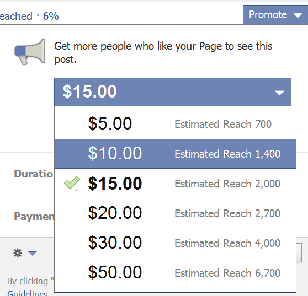Pick the checked $15.00 budget option
Viewport: 308px width, 296px height.
175,184
